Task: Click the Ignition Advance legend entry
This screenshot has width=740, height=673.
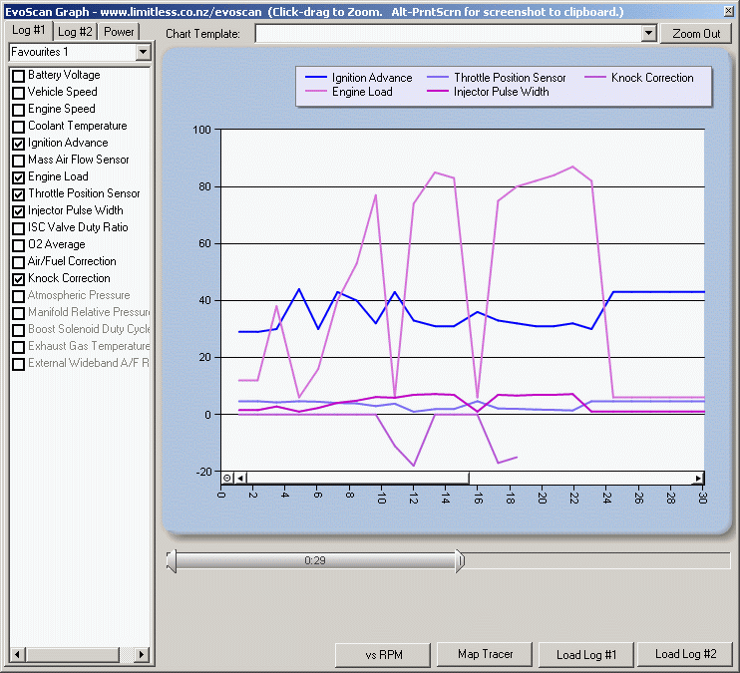Action: coord(359,78)
